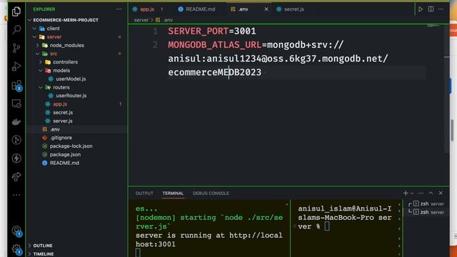Screen dimensions: 457x257
Task: Close the .env editor tab
Action: 266,9
